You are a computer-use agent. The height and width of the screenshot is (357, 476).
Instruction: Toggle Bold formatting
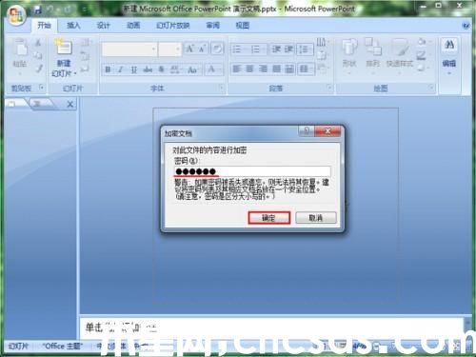pyautogui.click(x=108, y=69)
